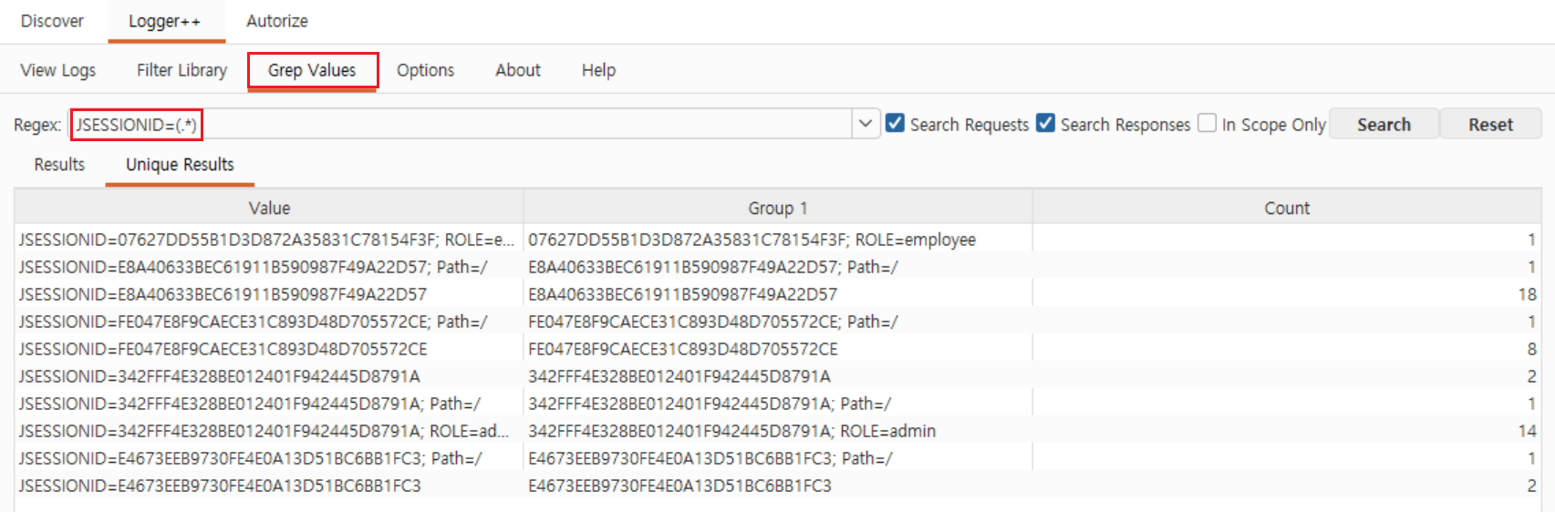Select Value cell JSESSIONID=342FFF4E328BE012401F942445D8791A; ROLE=ad...
This screenshot has height=512, width=1555.
[x=269, y=431]
